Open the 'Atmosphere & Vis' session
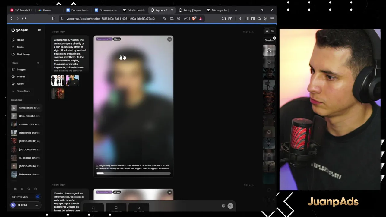The image size is (386, 217). 26,108
